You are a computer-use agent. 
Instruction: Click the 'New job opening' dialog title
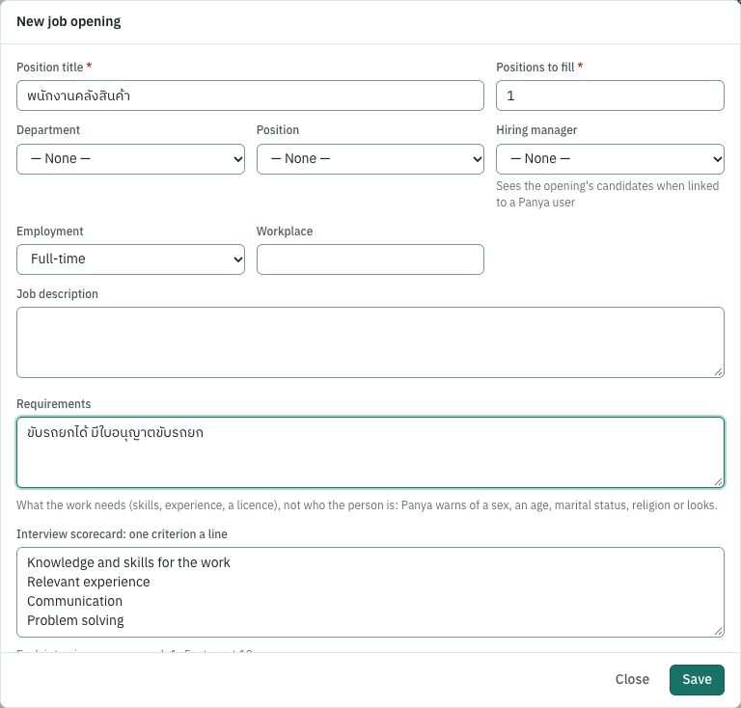(69, 22)
